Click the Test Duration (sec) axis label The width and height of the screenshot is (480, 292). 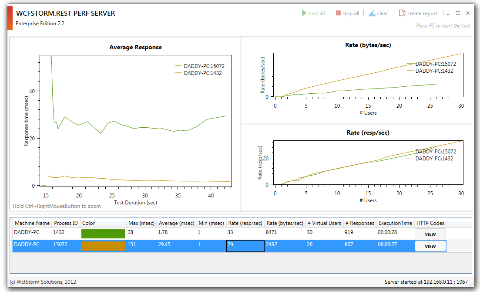(x=136, y=203)
